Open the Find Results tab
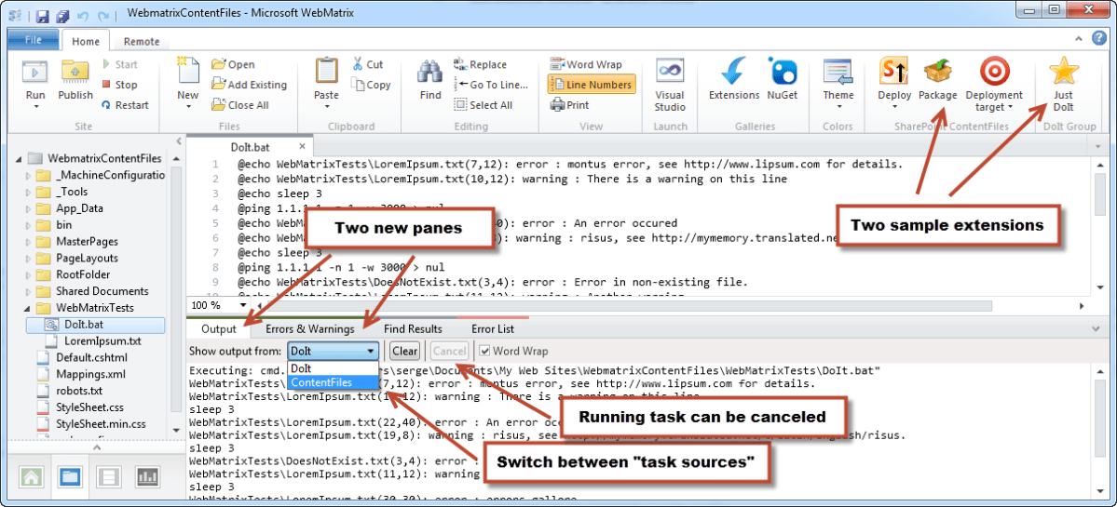Screen dimensions: 1117x507 414,329
